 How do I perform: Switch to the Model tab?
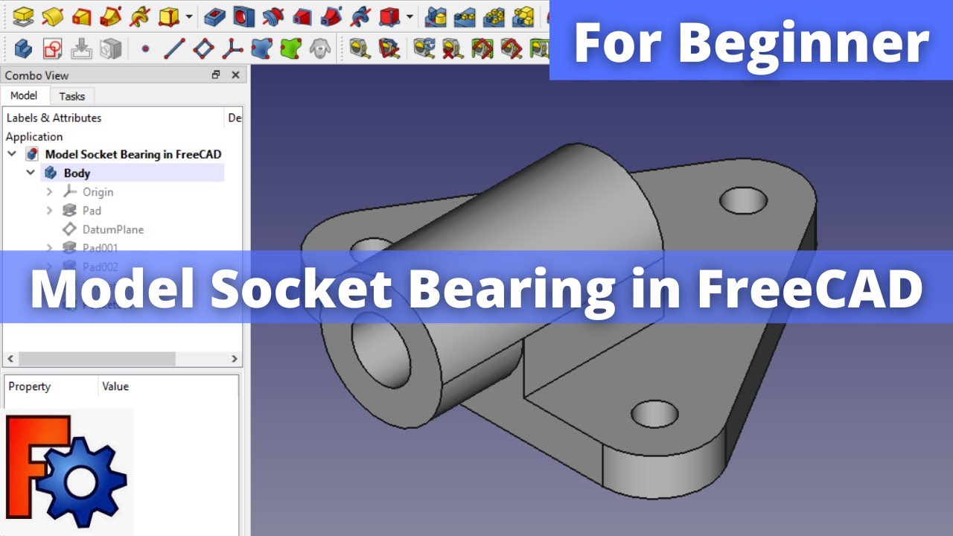[24, 95]
